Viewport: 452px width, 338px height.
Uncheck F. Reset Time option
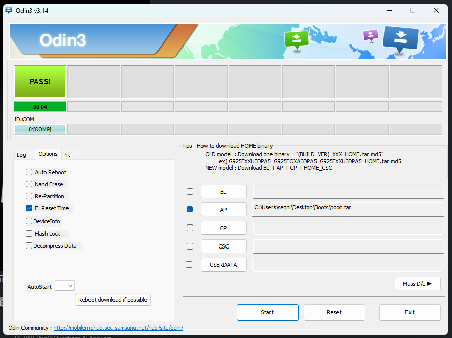(x=29, y=208)
